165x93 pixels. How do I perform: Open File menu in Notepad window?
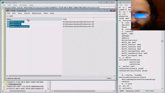[121, 5]
